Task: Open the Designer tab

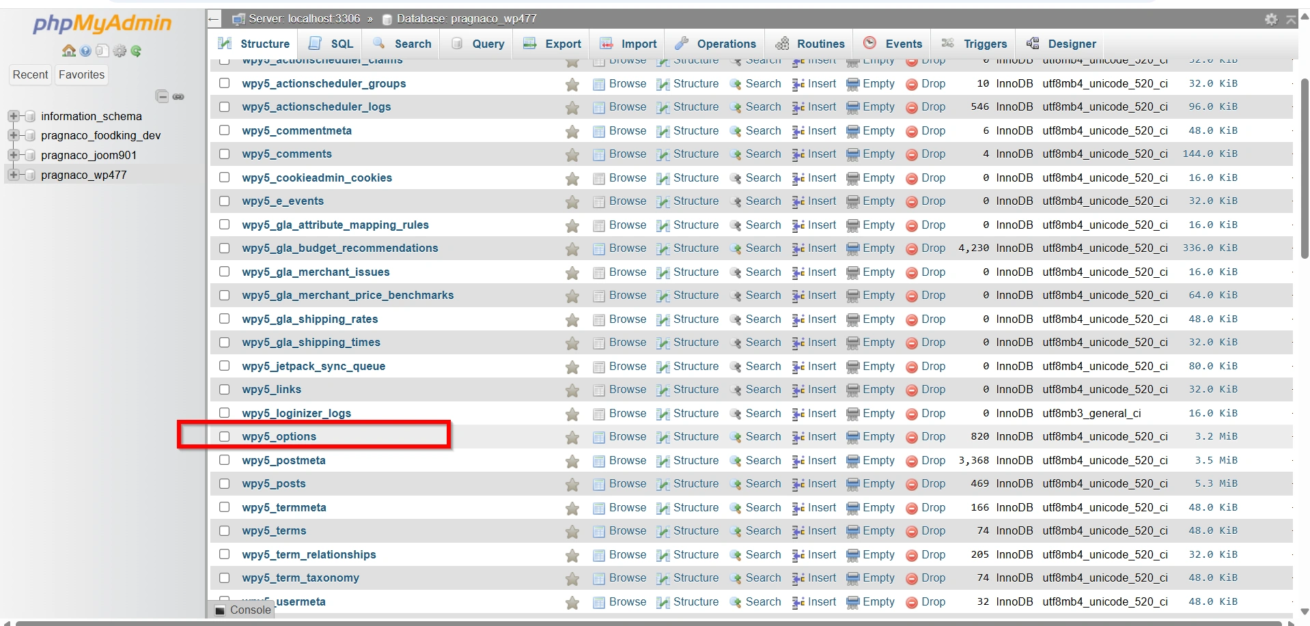Action: pos(1061,44)
